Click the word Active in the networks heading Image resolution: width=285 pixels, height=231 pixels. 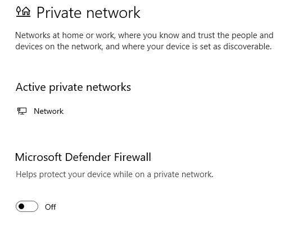point(31,87)
